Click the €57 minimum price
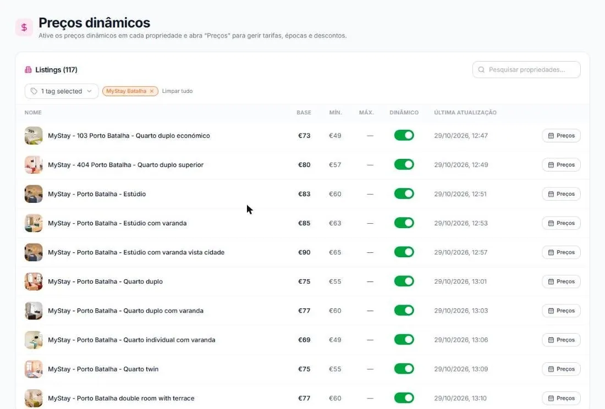Screen dimensions: 605x409 [335, 164]
